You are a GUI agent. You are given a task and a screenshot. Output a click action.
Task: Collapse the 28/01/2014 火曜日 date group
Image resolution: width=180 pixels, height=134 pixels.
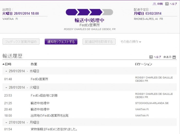6,87
